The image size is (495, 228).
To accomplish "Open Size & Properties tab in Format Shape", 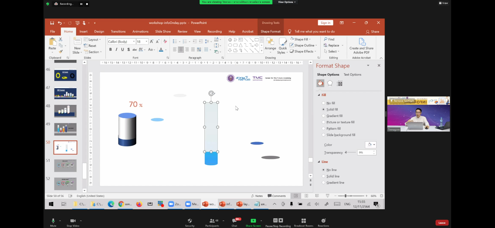I will coord(340,83).
